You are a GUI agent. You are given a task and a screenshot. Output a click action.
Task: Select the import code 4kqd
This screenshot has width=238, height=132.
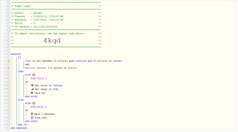52,41
